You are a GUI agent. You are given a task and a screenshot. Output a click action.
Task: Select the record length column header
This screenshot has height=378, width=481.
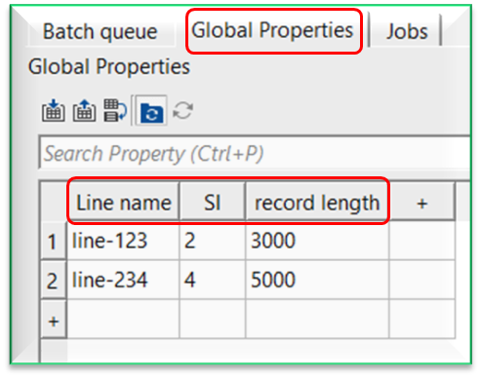tap(317, 203)
